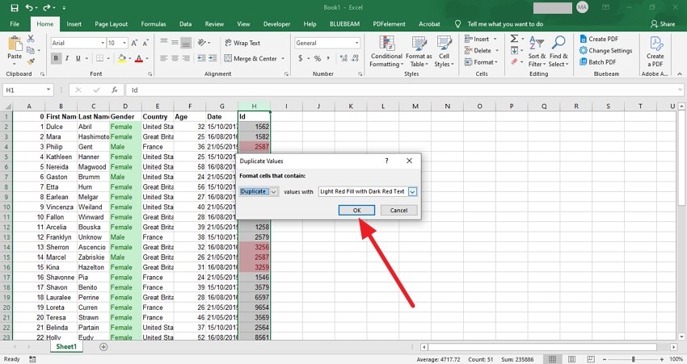Viewport: 687px width, 364px height.
Task: Switch to Page Break Preview in status bar
Action: pos(591,359)
